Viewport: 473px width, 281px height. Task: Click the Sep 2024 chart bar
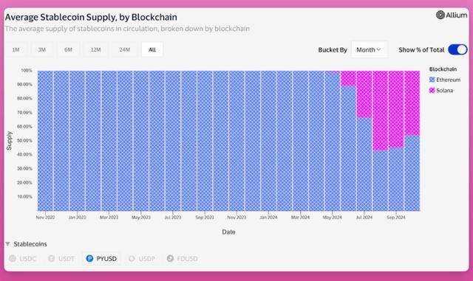pyautogui.click(x=396, y=141)
